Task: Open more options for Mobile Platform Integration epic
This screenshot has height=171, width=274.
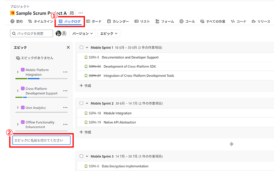Action: click(x=65, y=72)
